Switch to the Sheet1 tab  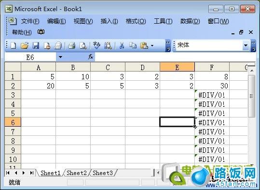(x=50, y=173)
